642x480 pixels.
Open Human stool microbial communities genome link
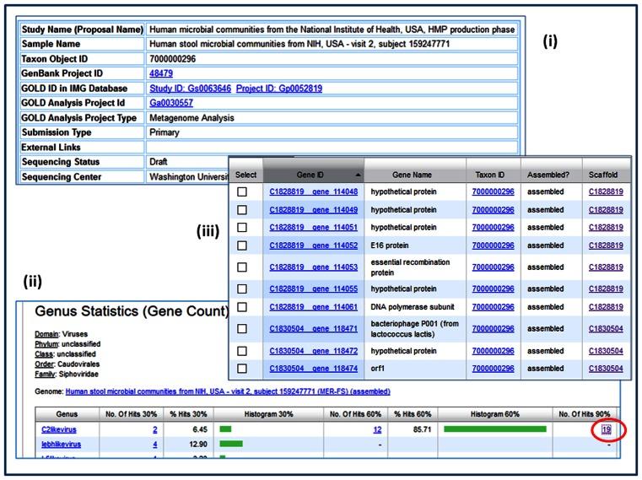click(x=228, y=391)
